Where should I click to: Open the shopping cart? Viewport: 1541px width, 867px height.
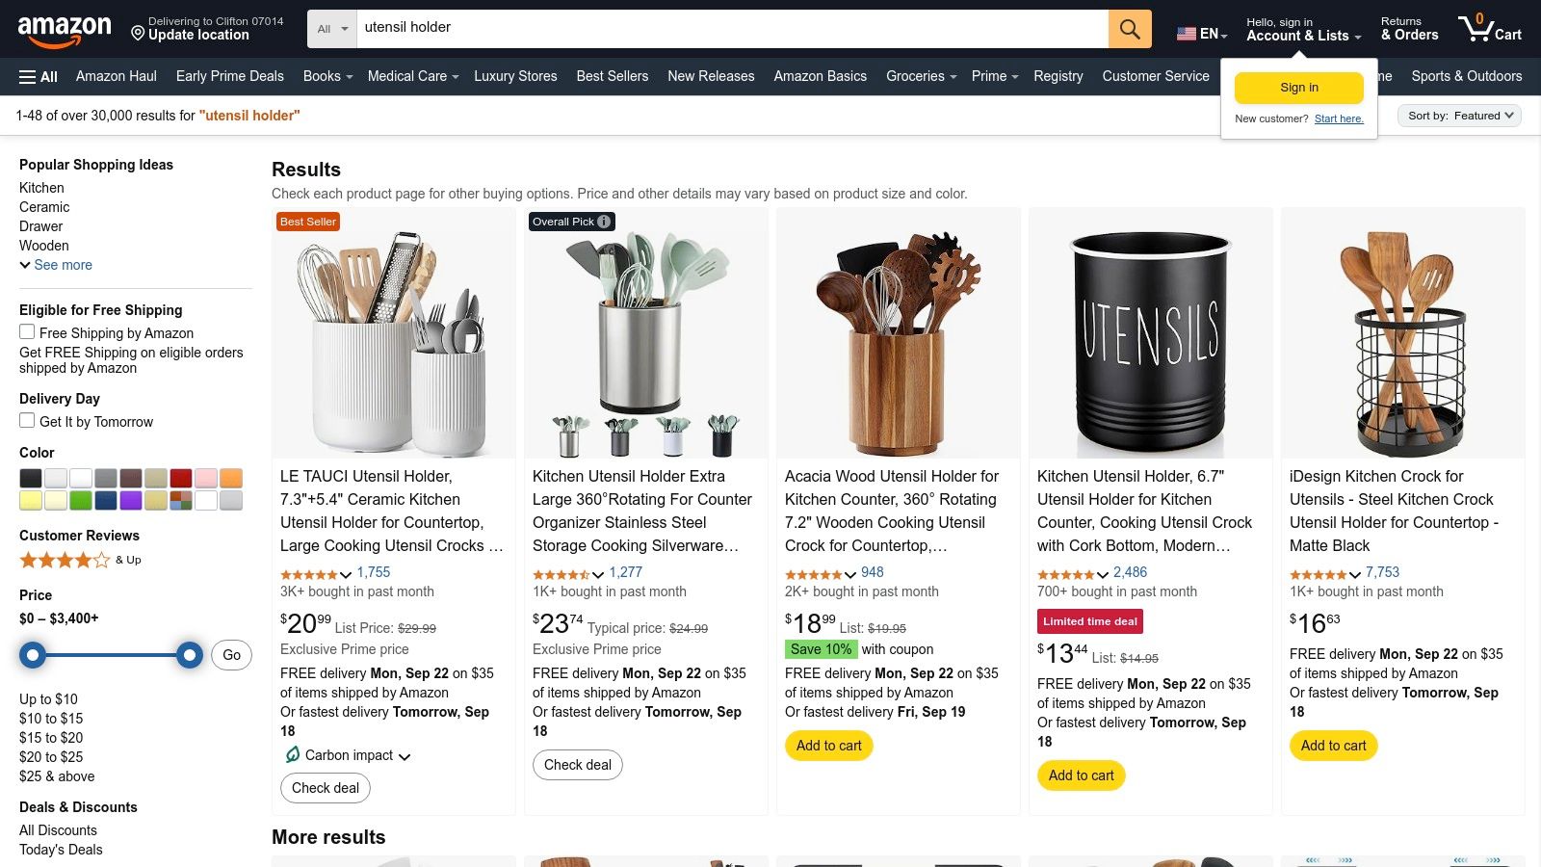1489,28
